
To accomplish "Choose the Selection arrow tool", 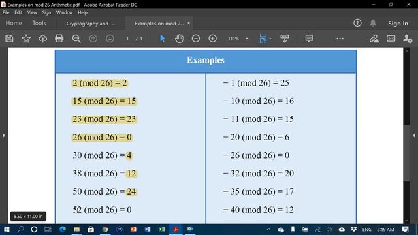I will (163, 39).
